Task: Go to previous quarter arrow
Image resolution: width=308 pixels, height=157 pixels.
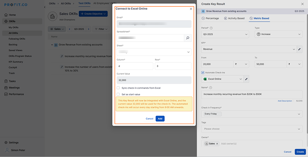Action: coord(69,29)
